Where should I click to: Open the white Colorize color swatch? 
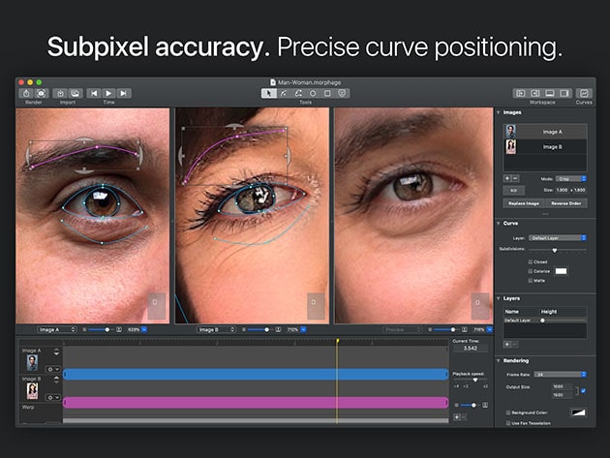561,271
